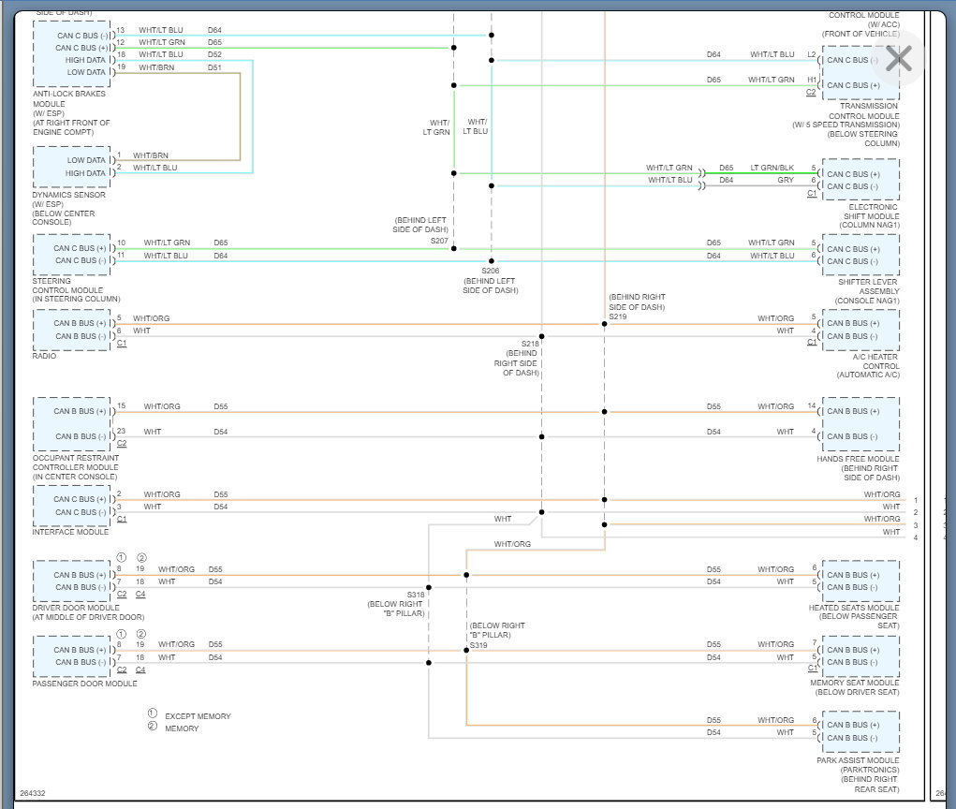The image size is (956, 809).
Task: Click splice label S207
Action: (439, 241)
